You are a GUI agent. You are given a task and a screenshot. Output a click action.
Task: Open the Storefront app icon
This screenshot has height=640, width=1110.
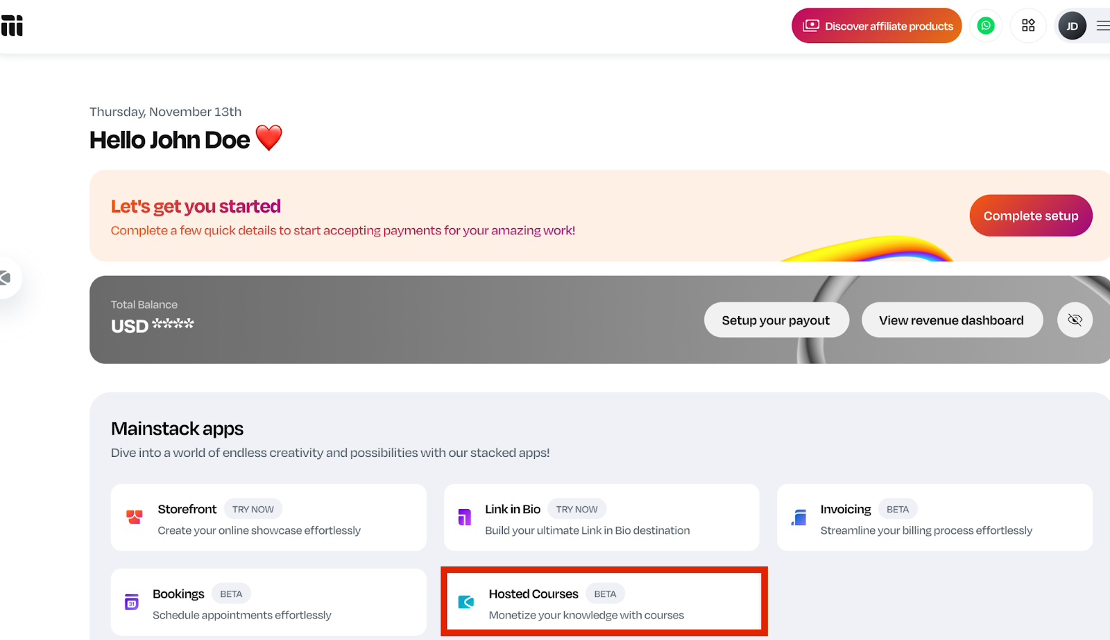pos(135,517)
